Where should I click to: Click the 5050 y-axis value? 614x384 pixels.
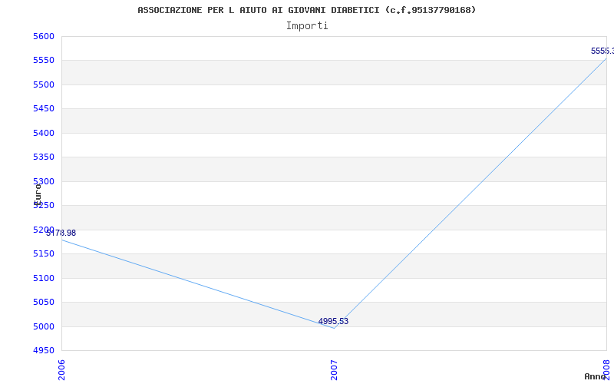(x=44, y=302)
